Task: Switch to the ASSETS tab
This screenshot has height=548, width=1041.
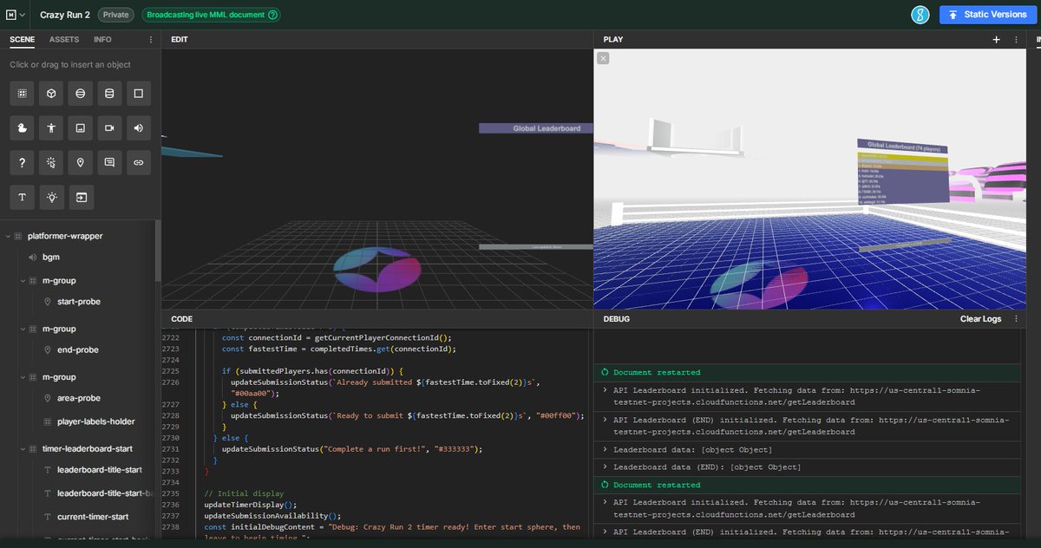Action: (x=64, y=40)
